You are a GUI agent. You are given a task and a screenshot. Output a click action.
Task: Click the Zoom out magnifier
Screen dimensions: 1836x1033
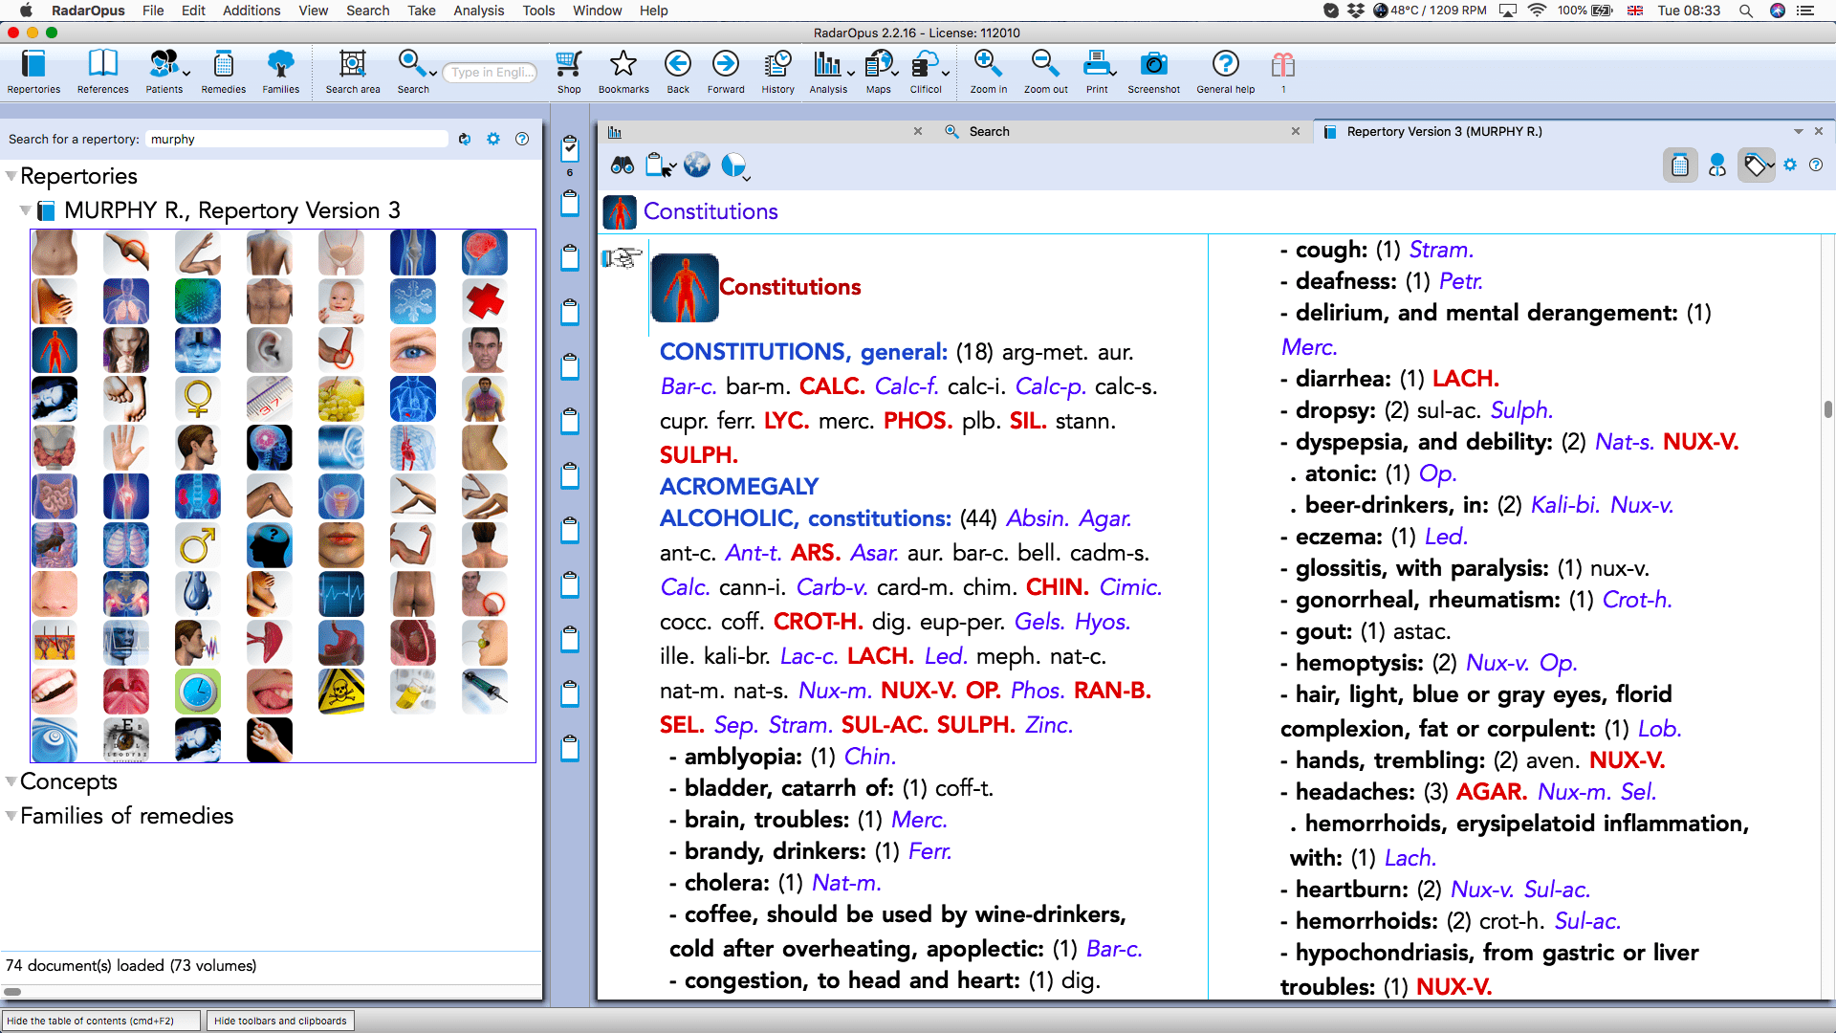(1045, 72)
